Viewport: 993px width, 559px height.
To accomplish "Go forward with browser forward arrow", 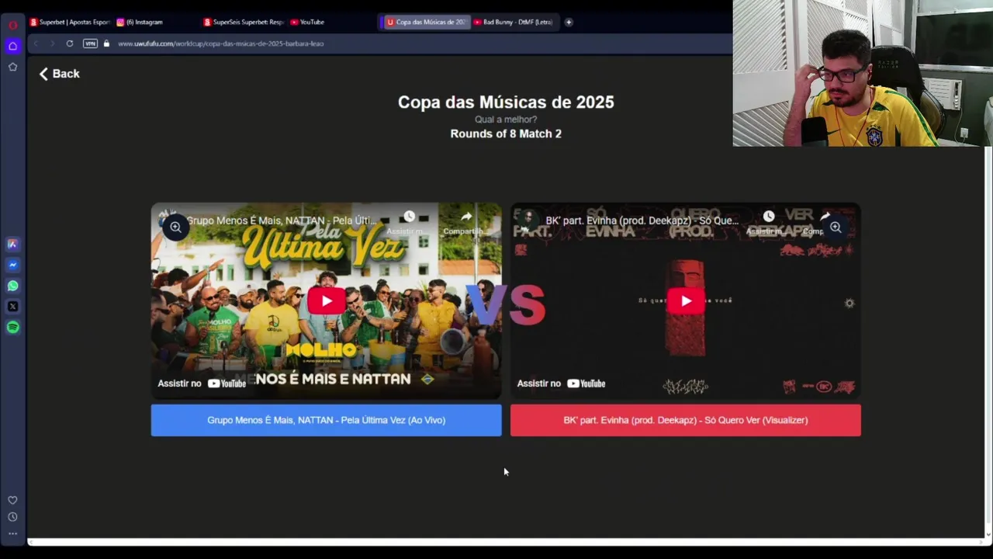I will (53, 43).
